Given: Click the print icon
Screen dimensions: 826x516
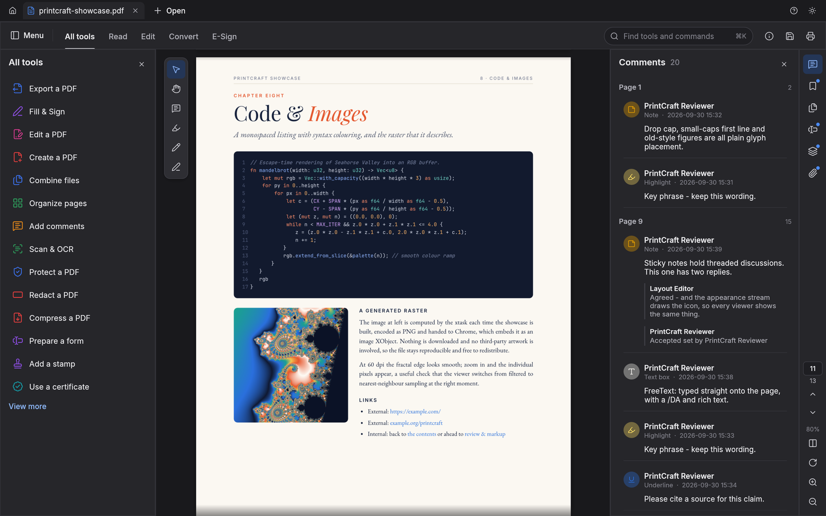Looking at the screenshot, I should tap(811, 36).
